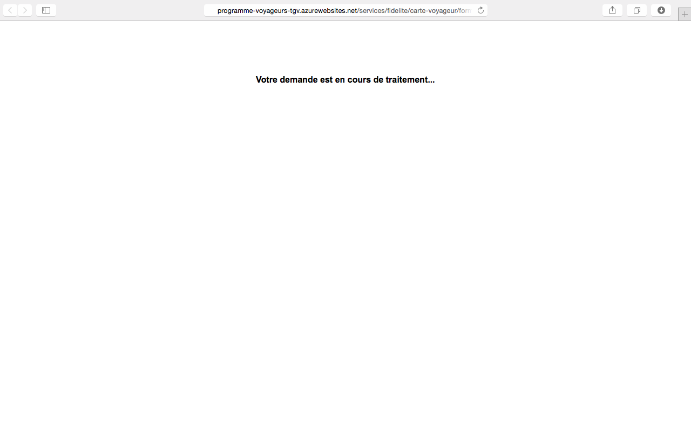Screen dimensions: 691x432
Task: Show the downloads list
Action: click(661, 10)
